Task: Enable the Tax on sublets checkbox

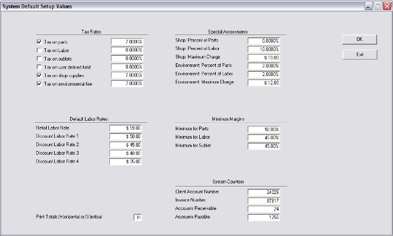Action: click(x=39, y=58)
